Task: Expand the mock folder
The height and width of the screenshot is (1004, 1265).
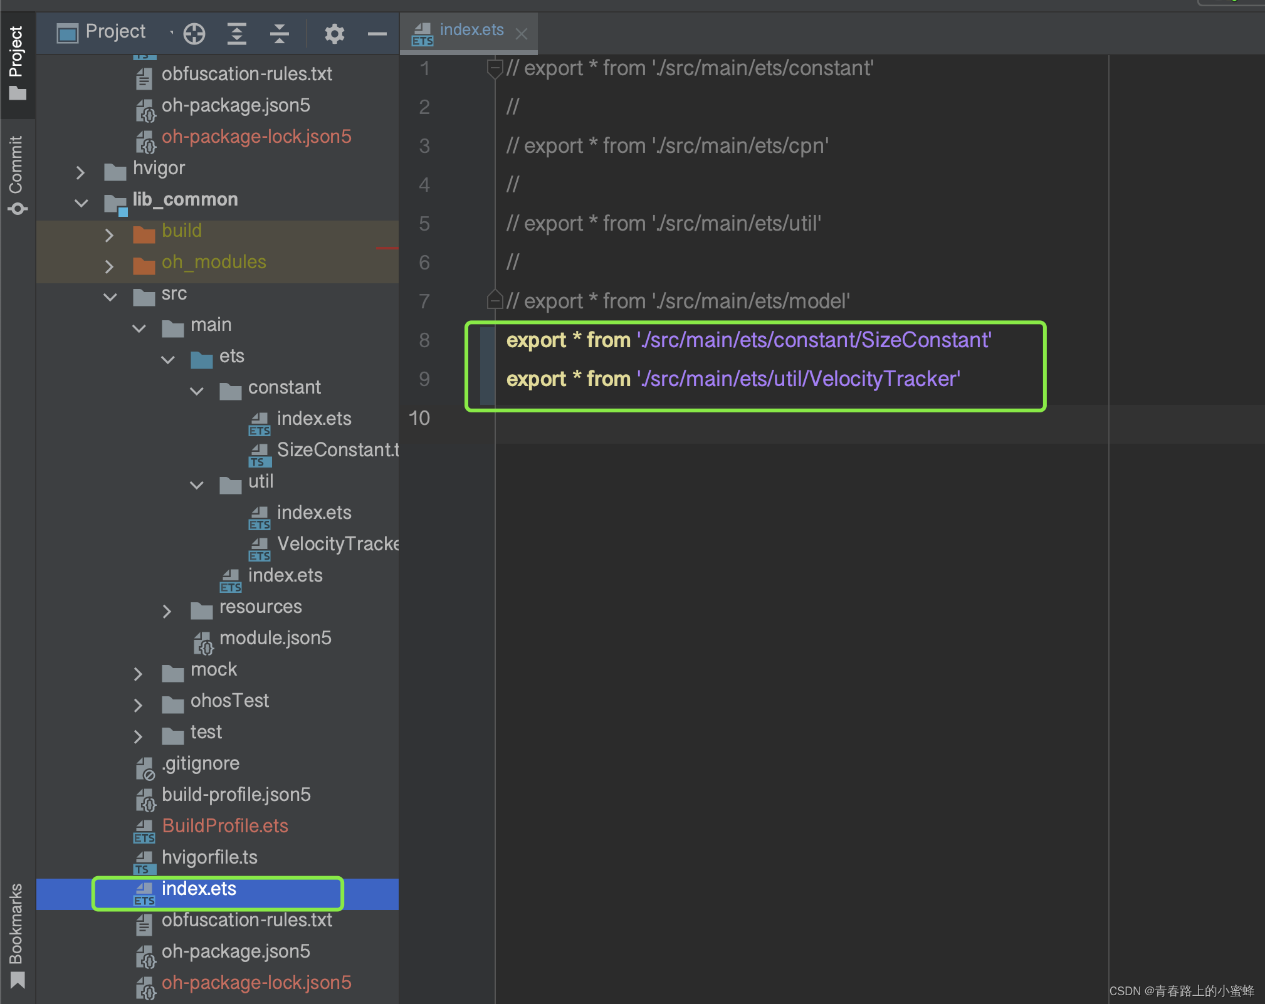Action: click(x=138, y=674)
